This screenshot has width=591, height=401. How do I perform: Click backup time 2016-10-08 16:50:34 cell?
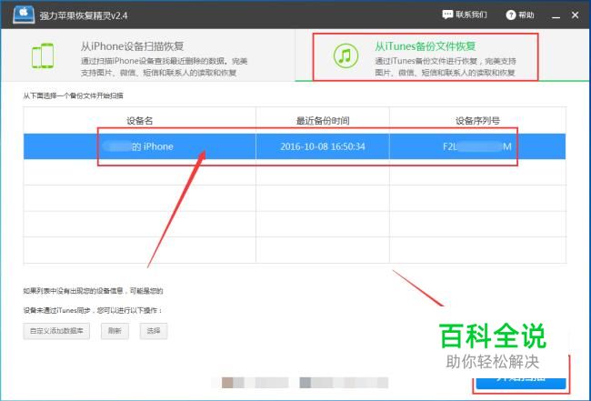[x=323, y=146]
